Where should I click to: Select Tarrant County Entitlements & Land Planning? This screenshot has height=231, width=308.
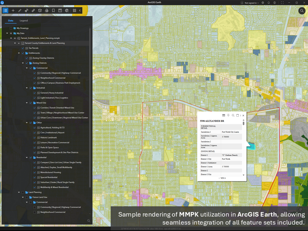[x=45, y=43]
